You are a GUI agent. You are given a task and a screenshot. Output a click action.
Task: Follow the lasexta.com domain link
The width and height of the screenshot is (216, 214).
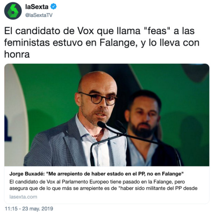click(x=23, y=197)
